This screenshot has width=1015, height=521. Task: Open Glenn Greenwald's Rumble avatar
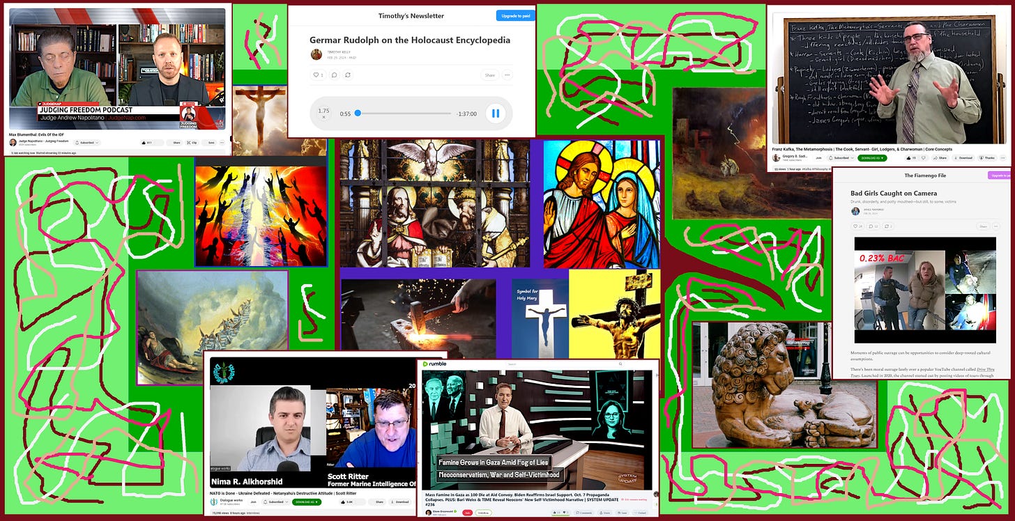point(429,513)
